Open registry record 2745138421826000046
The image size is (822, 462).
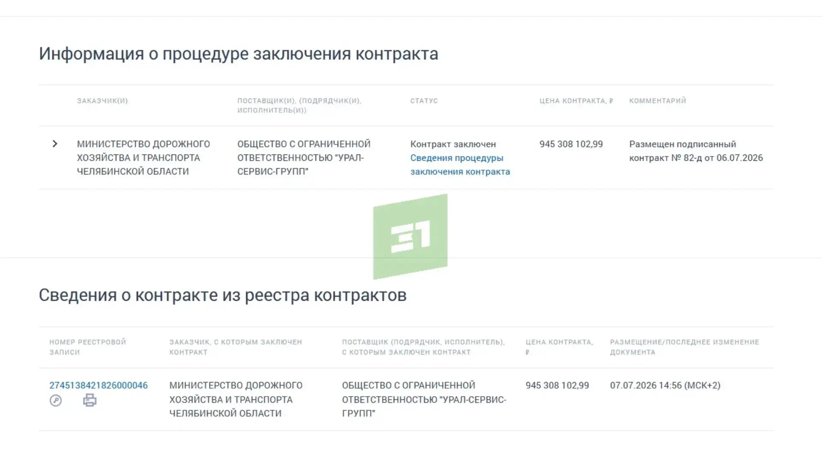[98, 385]
